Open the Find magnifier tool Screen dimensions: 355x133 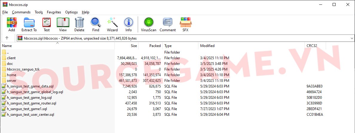pyautogui.click(x=96, y=24)
